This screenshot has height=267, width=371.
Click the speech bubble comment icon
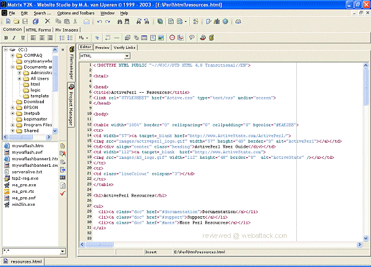[x=192, y=38]
